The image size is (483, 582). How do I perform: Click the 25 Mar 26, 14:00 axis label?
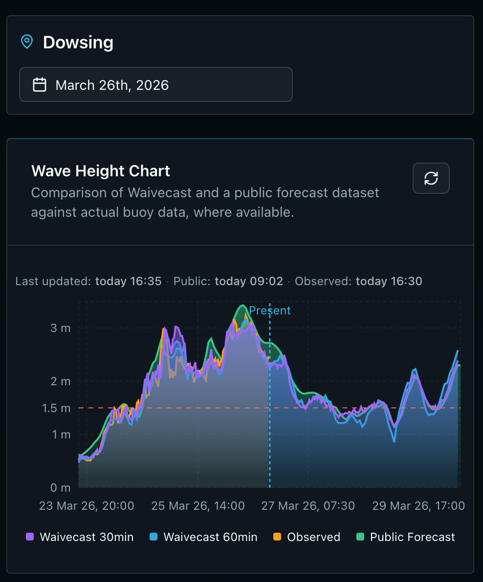(x=198, y=506)
